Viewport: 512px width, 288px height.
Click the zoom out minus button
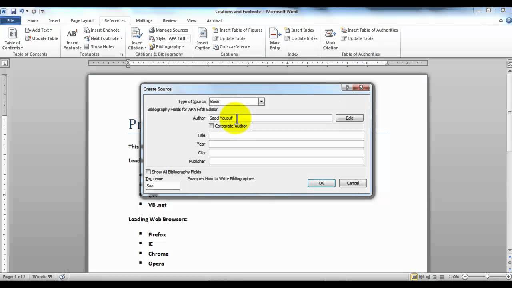(465, 277)
